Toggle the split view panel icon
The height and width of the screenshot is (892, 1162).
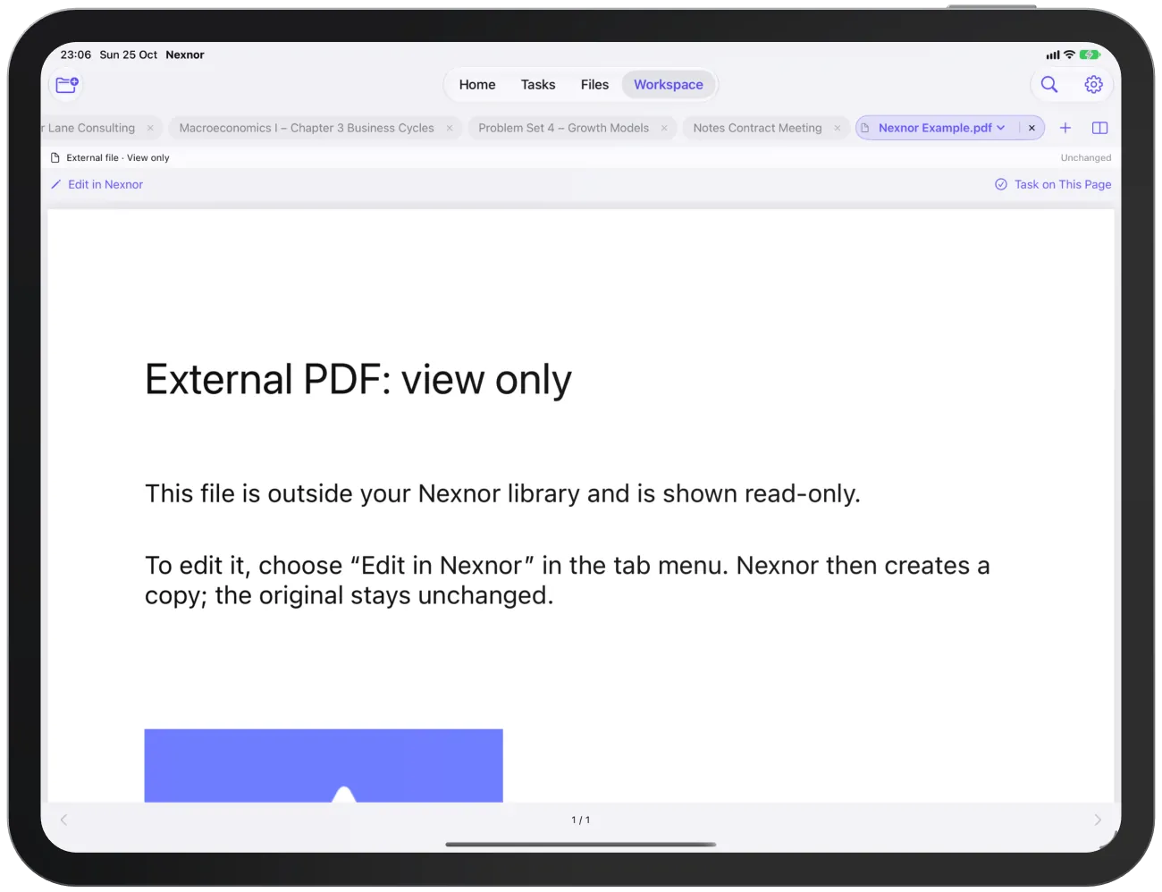point(1100,128)
